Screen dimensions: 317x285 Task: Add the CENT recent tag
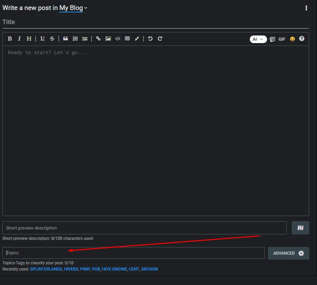(134, 269)
